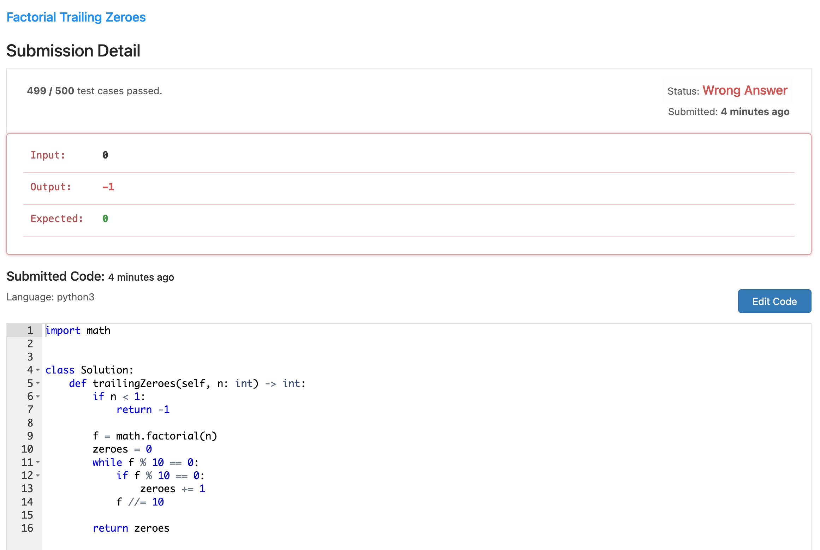Image resolution: width=820 pixels, height=550 pixels.
Task: Click the 'return zeroes' line of code
Action: [x=131, y=528]
